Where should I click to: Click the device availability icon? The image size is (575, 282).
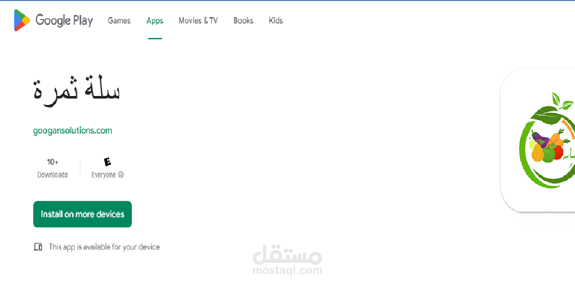(38, 247)
